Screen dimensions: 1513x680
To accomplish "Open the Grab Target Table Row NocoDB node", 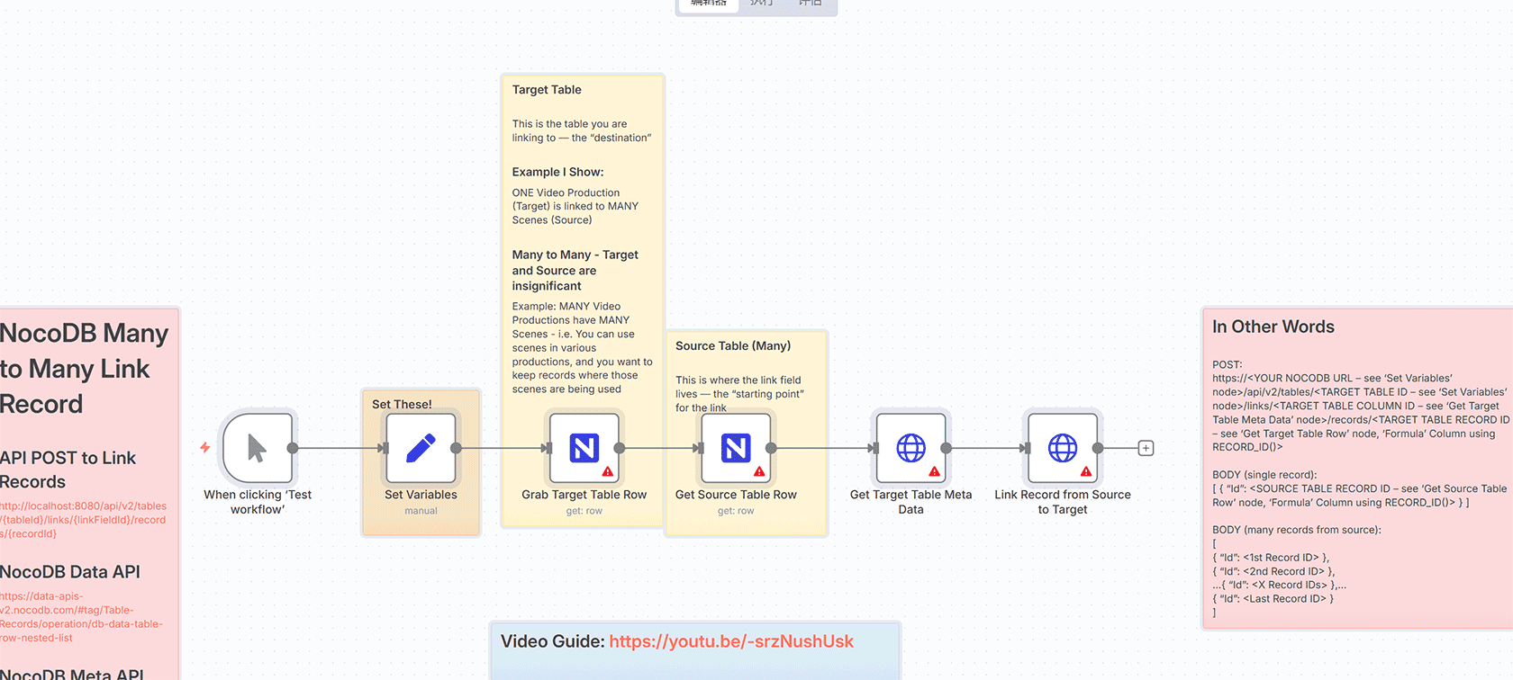I will 584,448.
